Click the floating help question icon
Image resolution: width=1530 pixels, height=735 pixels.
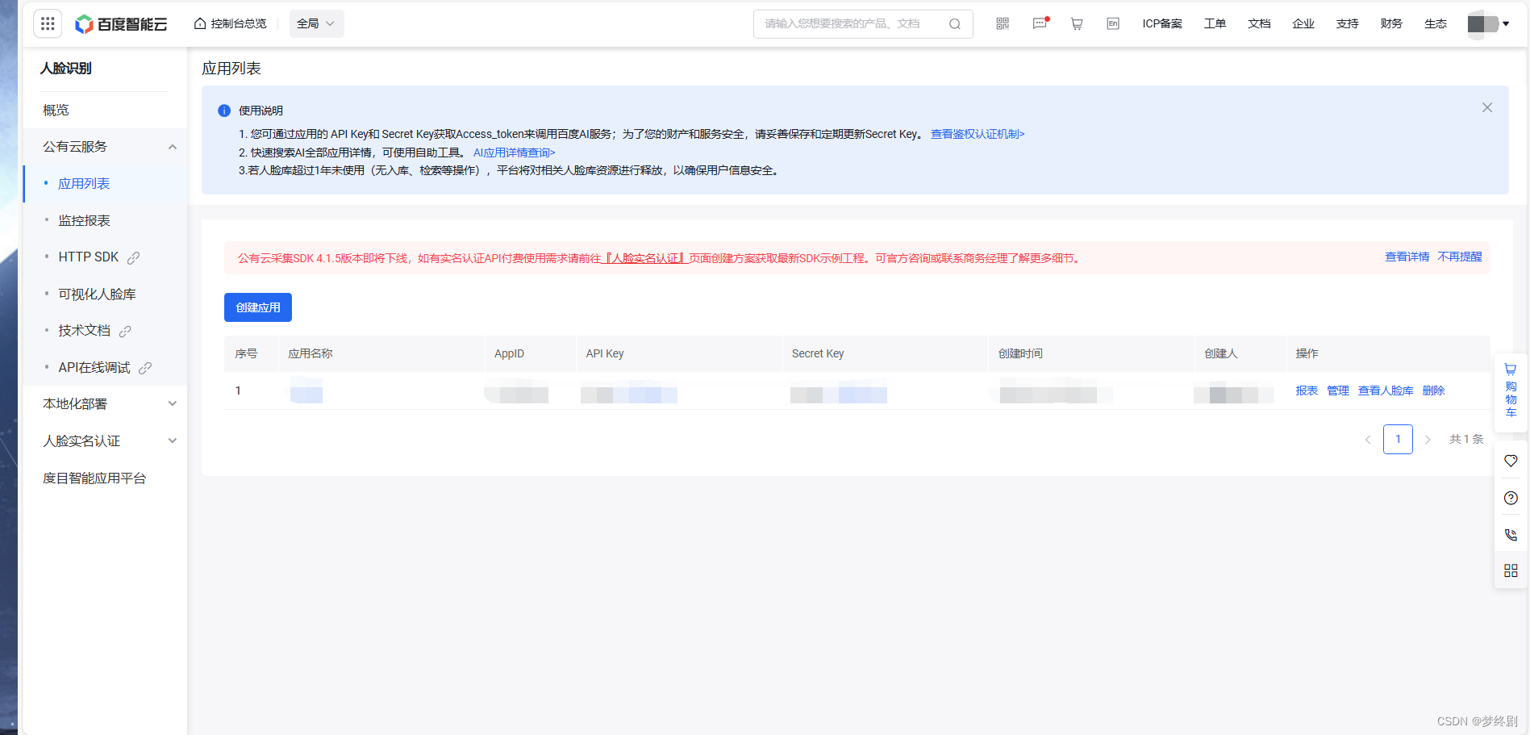point(1511,498)
